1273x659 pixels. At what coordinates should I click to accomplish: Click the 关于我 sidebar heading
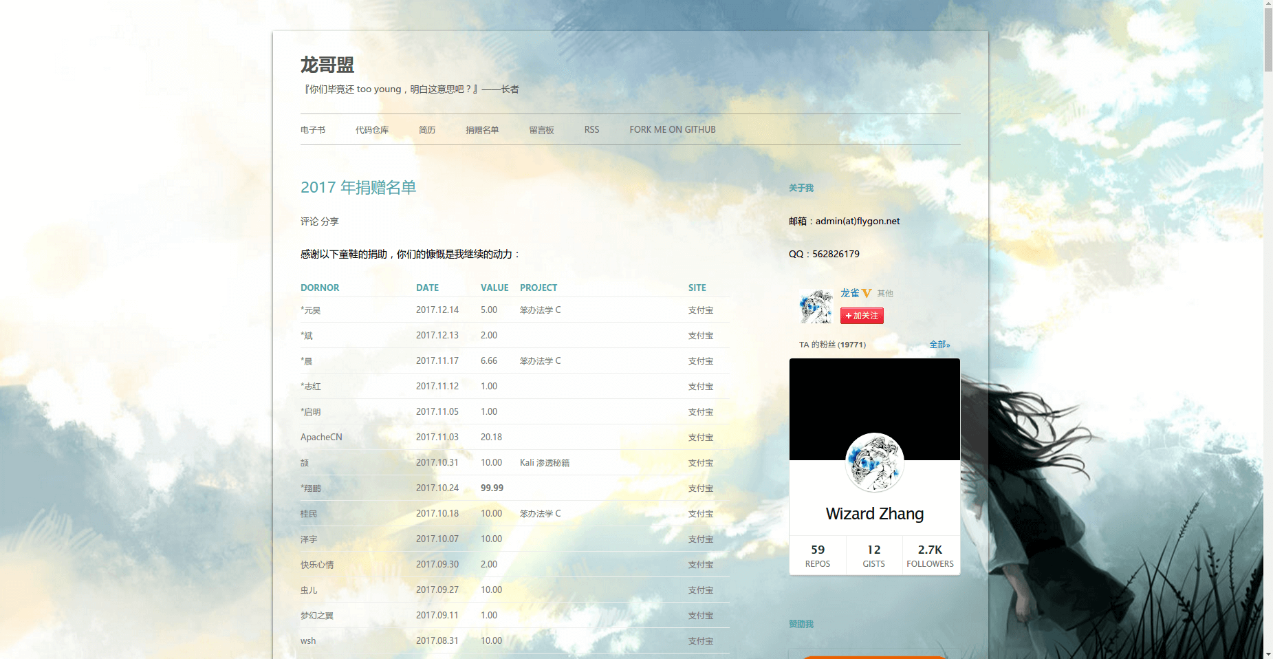(801, 188)
